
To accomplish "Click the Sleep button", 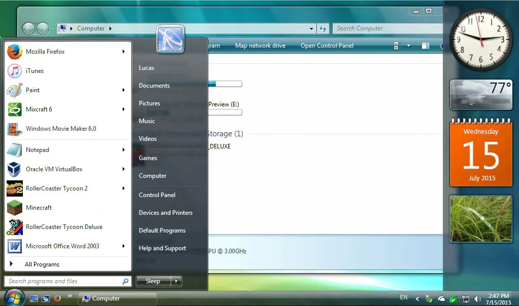I will 154,281.
